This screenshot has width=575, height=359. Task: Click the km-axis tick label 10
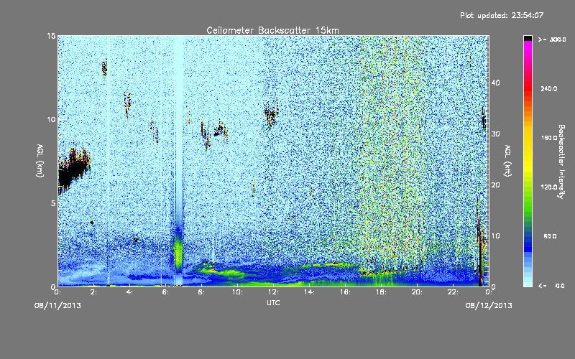(51, 120)
